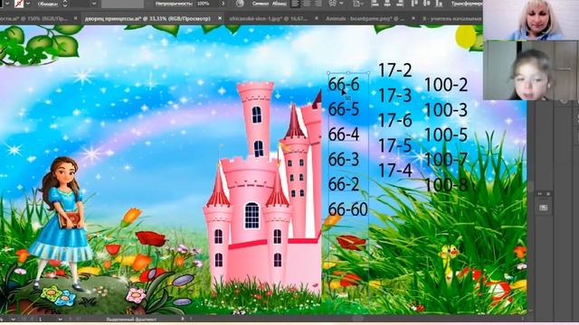Click the 17-2 text
This screenshot has height=325, width=579.
394,70
